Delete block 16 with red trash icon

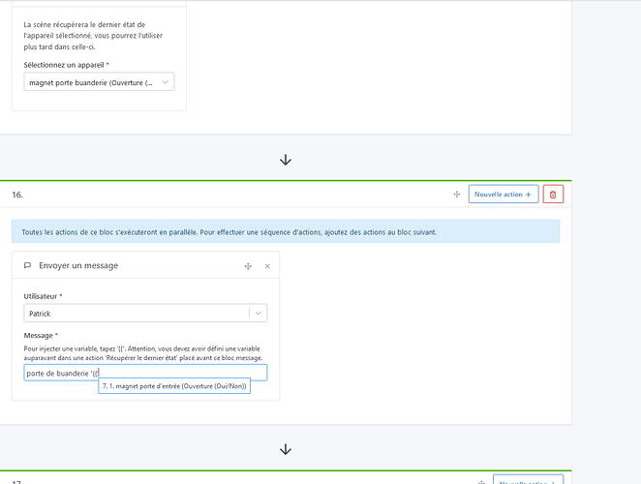(x=553, y=195)
